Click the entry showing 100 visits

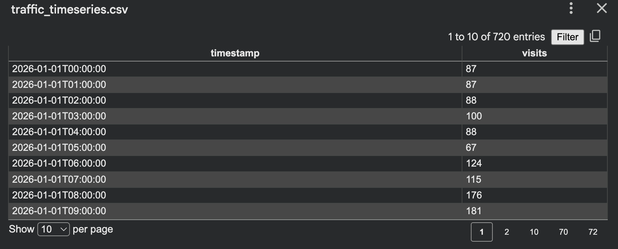[x=234, y=116]
